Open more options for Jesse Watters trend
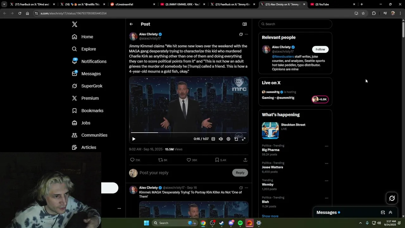Image resolution: width=405 pixels, height=228 pixels. (x=327, y=163)
